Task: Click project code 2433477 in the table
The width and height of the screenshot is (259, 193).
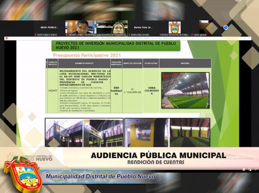Action: point(53,90)
